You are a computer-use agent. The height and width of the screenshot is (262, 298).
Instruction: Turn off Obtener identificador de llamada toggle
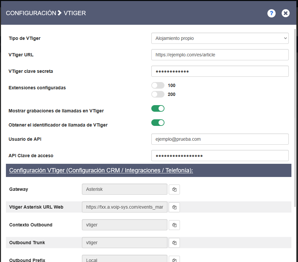coord(158,123)
